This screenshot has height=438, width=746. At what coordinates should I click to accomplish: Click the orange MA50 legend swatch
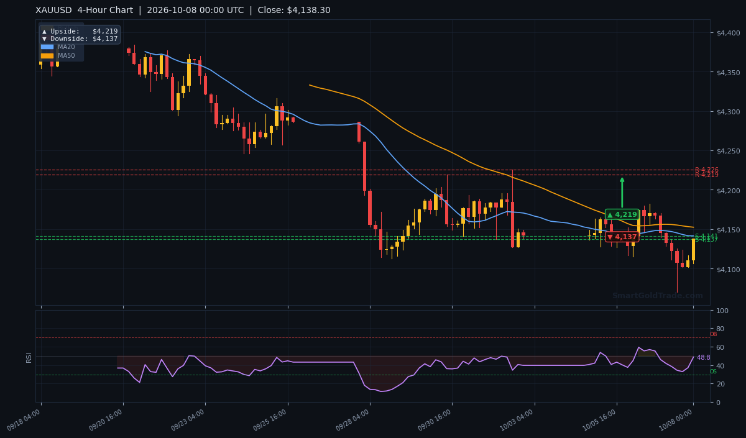[47, 55]
